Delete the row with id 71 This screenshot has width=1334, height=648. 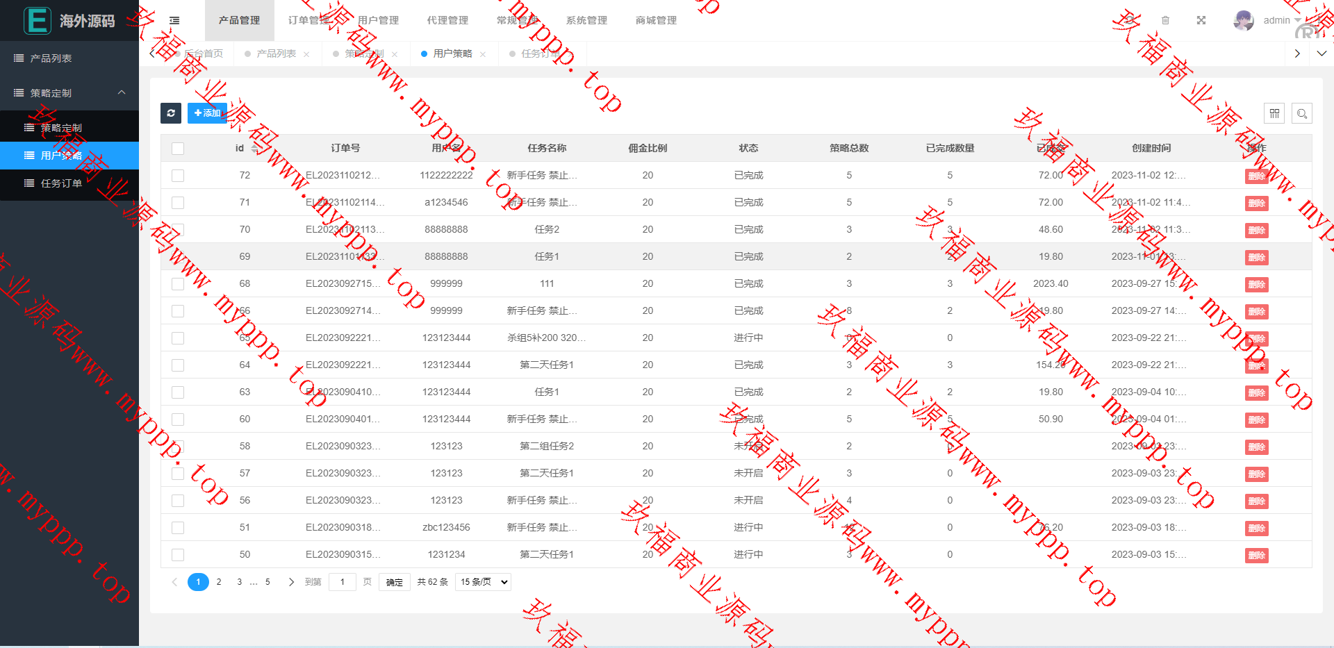pos(1256,203)
